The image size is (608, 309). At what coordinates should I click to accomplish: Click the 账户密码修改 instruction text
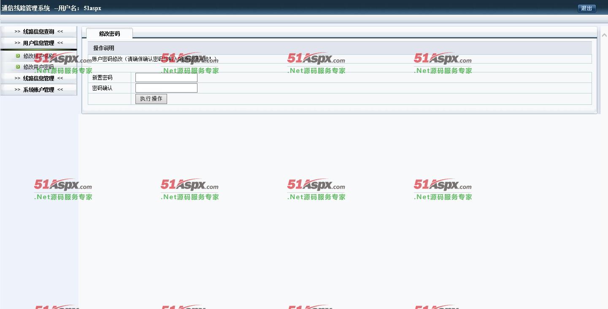click(x=154, y=59)
